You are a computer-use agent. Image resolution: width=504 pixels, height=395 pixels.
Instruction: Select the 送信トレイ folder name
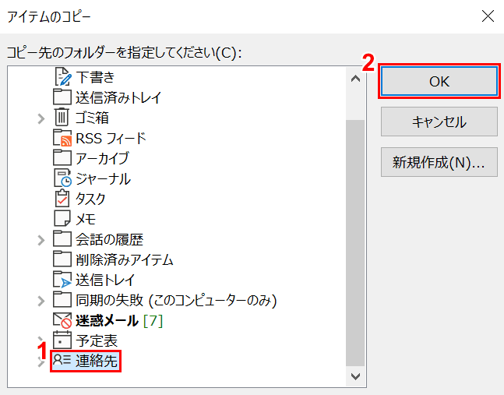[105, 280]
